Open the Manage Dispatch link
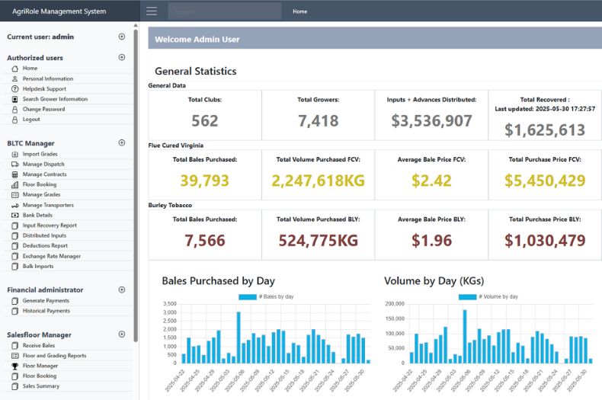Viewport: 602px width, 400px height. [x=43, y=165]
